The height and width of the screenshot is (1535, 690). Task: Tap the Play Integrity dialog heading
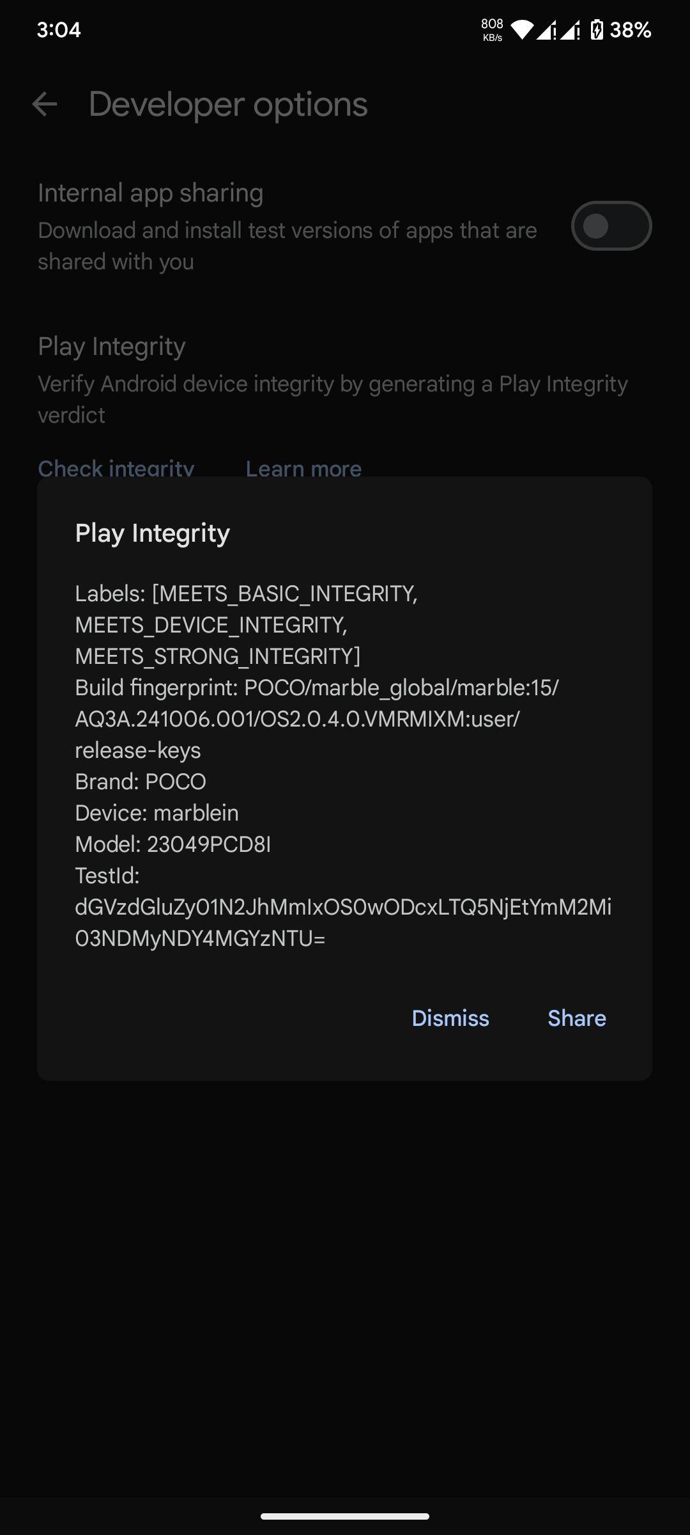pos(152,533)
